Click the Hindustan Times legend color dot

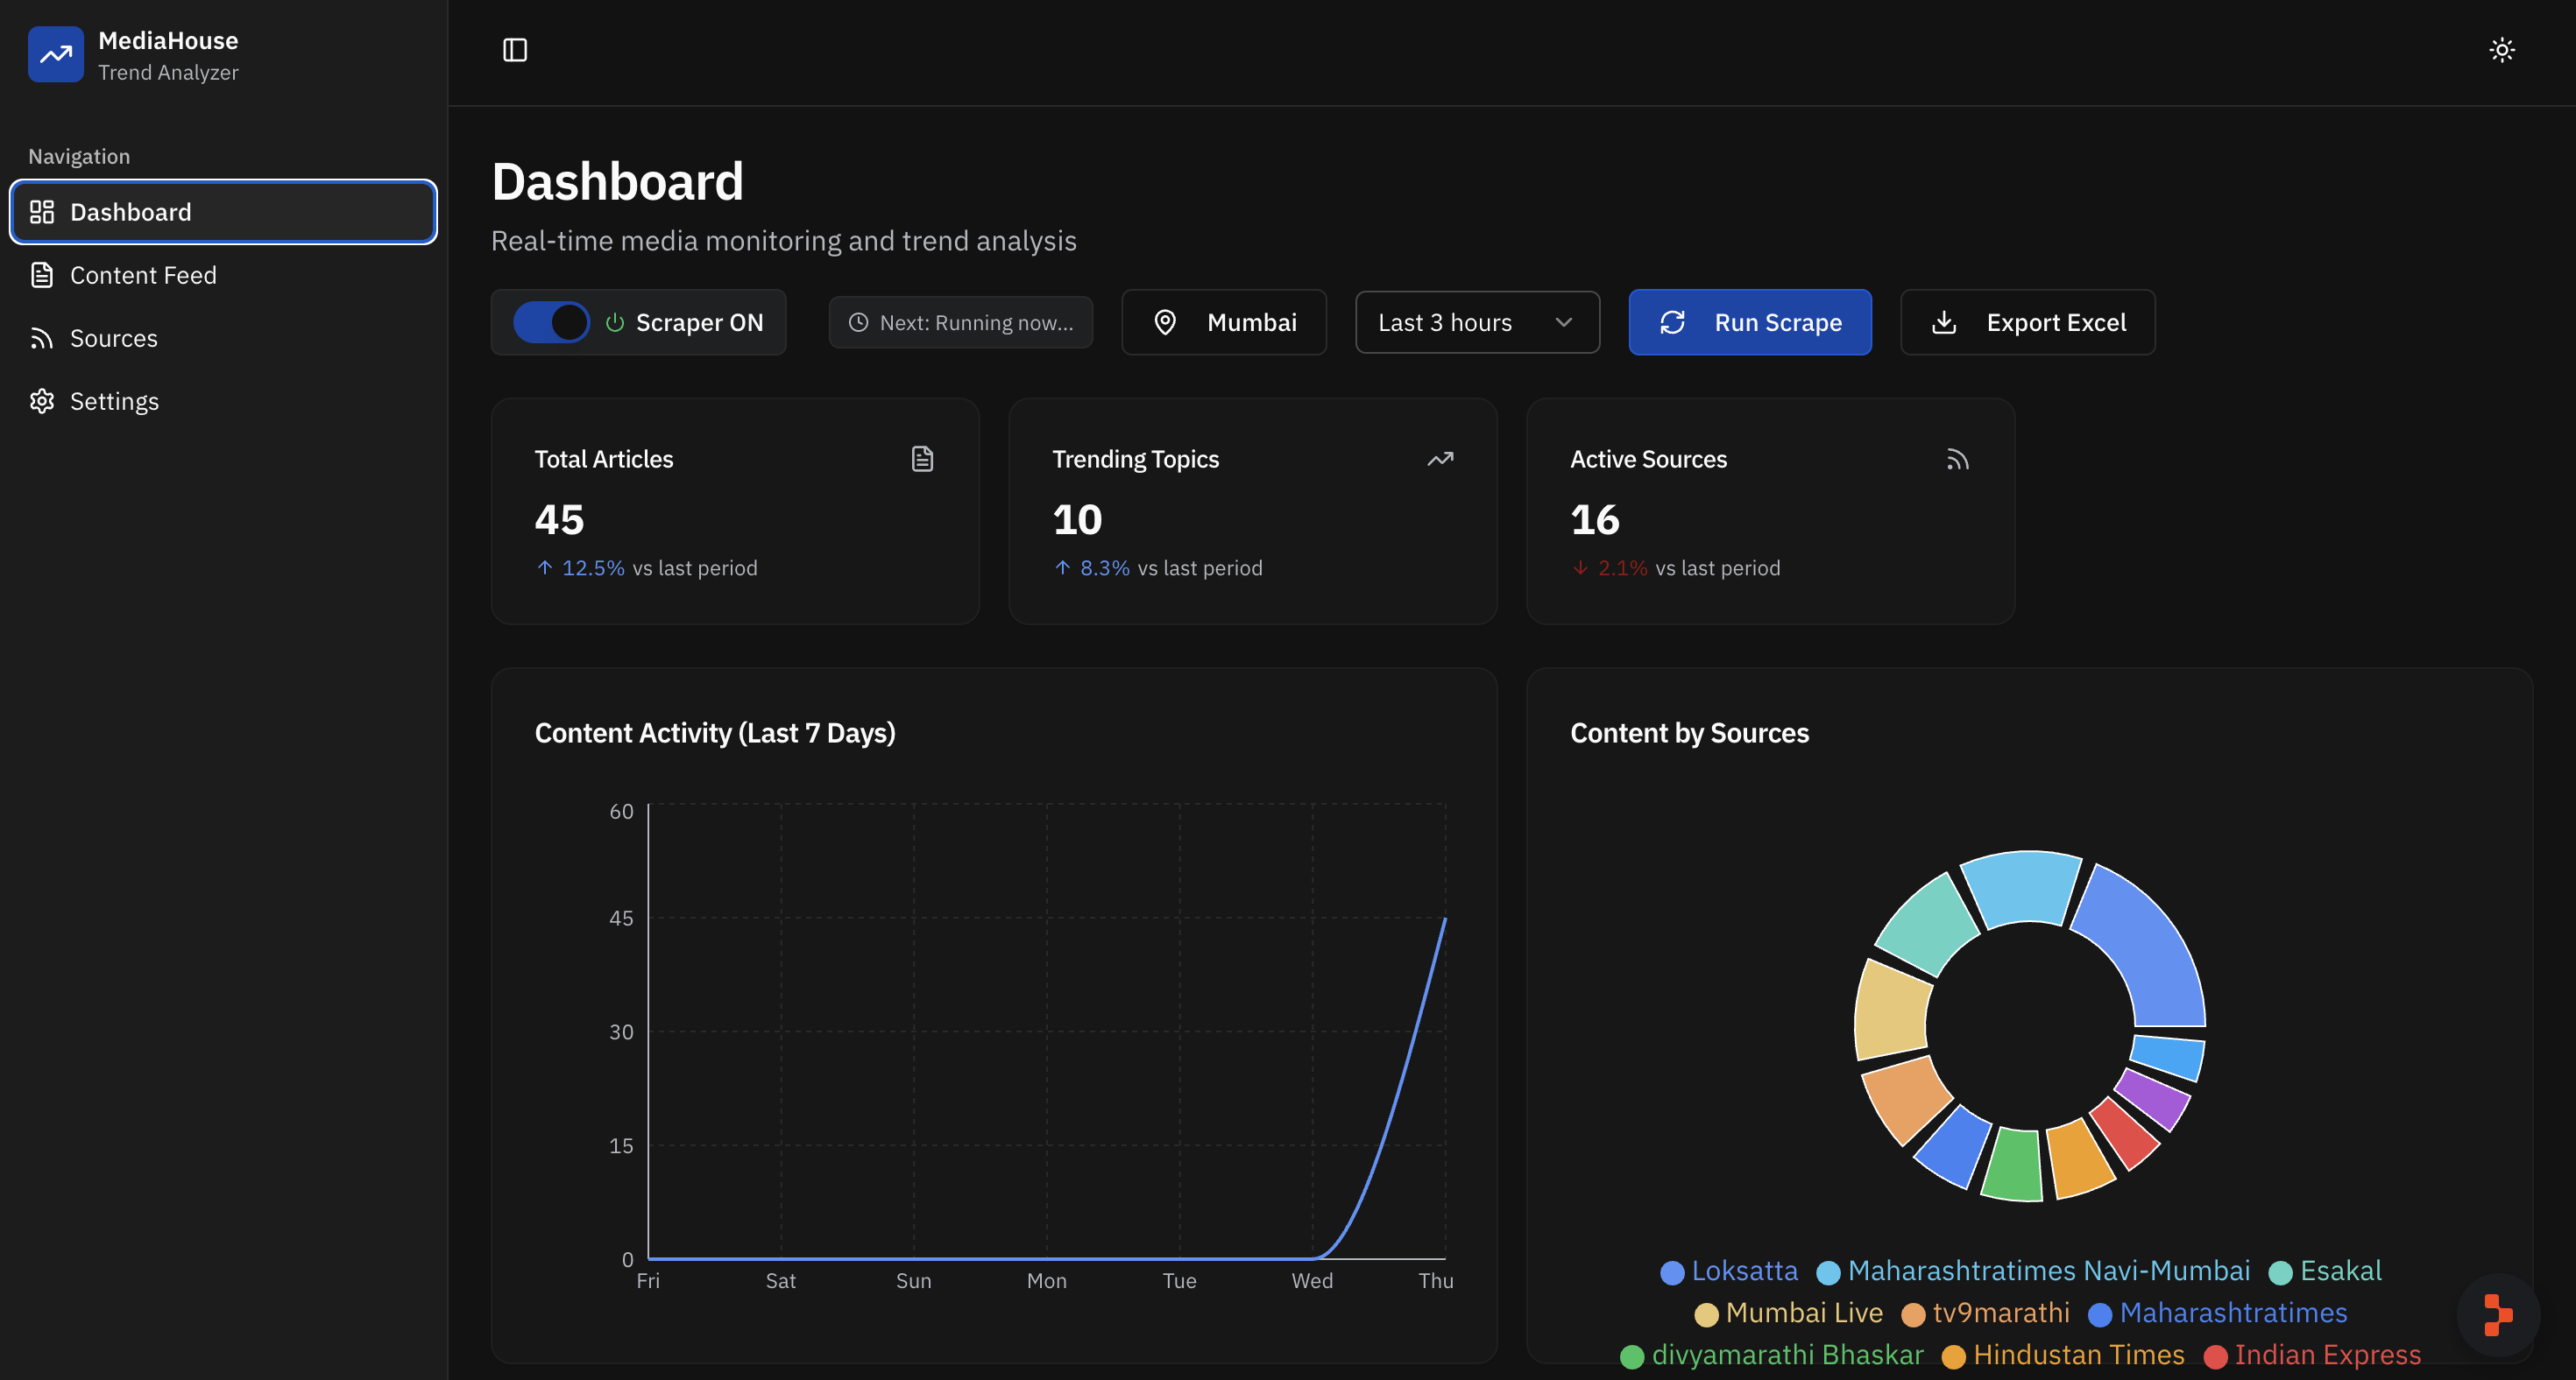(1953, 1356)
